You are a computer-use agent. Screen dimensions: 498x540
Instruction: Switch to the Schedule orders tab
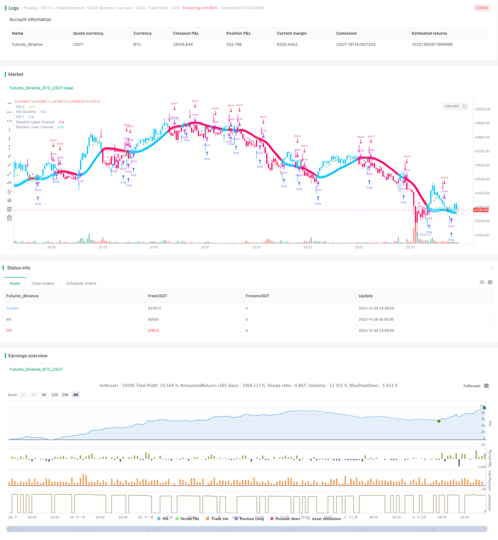click(81, 283)
